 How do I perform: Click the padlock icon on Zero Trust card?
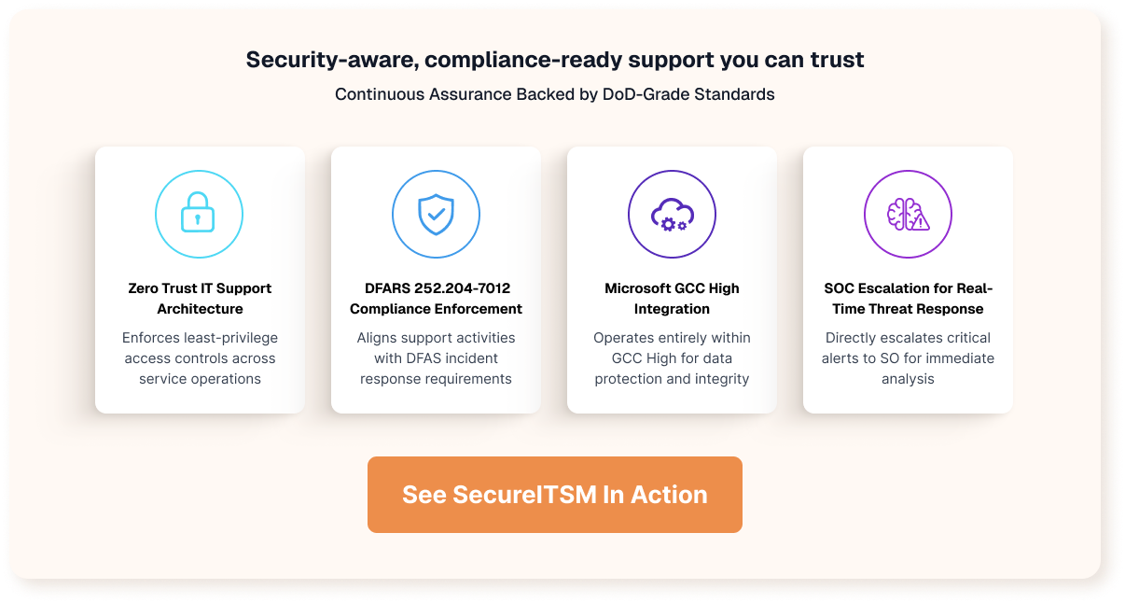200,214
